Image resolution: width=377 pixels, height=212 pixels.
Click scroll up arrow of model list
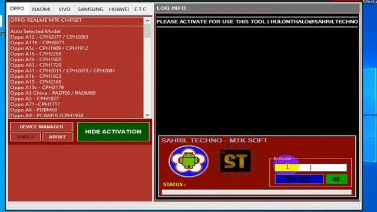tap(147, 21)
